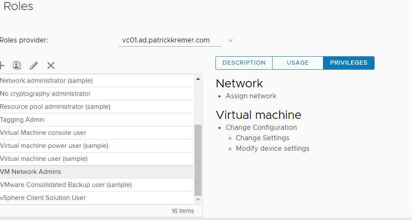
Task: Click the edit role pencil icon
Action: point(34,66)
